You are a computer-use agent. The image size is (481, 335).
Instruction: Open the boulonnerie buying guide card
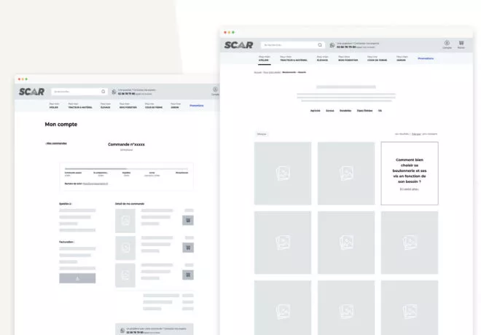(x=409, y=173)
